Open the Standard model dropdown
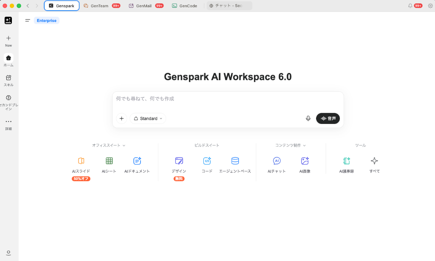The image size is (435, 261). click(147, 118)
